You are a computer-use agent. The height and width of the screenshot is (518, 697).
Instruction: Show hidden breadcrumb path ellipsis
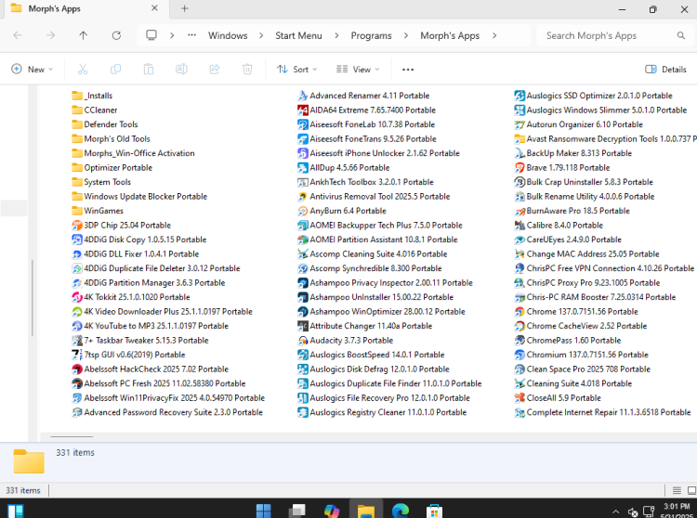tap(192, 35)
